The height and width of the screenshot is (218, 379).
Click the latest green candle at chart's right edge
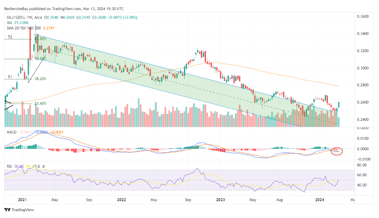(x=339, y=104)
